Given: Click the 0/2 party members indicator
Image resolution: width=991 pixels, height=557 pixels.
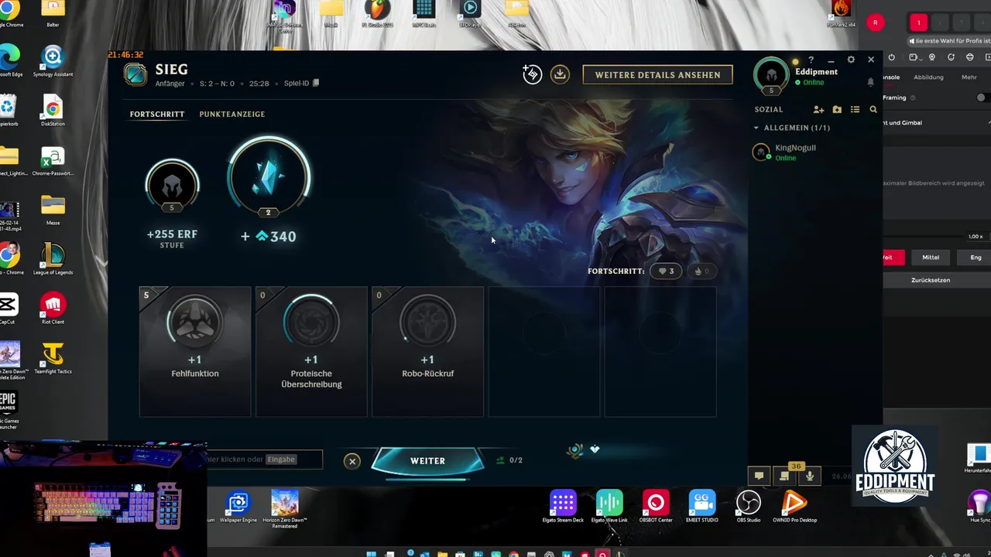Looking at the screenshot, I should (510, 460).
